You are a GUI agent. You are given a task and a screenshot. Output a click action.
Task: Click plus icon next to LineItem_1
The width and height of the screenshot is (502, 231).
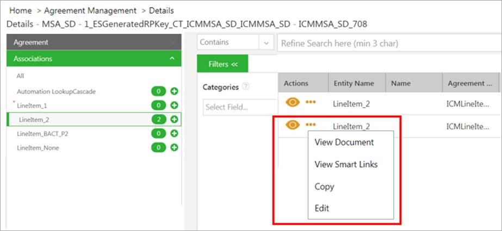(174, 105)
